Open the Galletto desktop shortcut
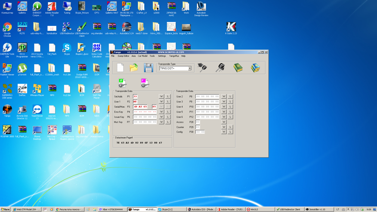Screen dimensions: 377x212 click(22, 8)
